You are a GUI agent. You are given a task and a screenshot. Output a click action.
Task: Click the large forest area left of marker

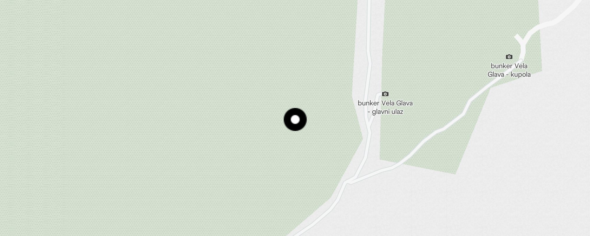(x=147, y=118)
